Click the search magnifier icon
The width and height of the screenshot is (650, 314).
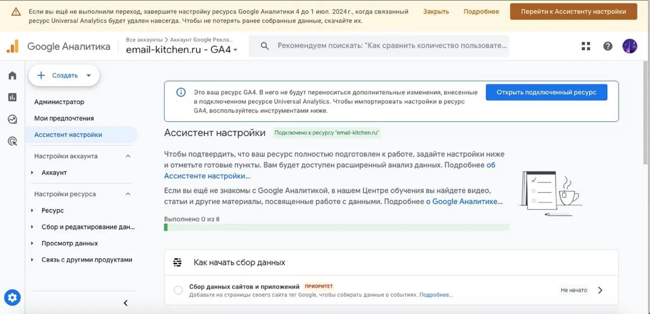[x=265, y=46]
